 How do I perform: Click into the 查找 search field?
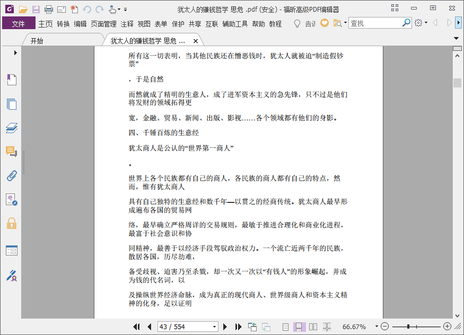(375, 23)
